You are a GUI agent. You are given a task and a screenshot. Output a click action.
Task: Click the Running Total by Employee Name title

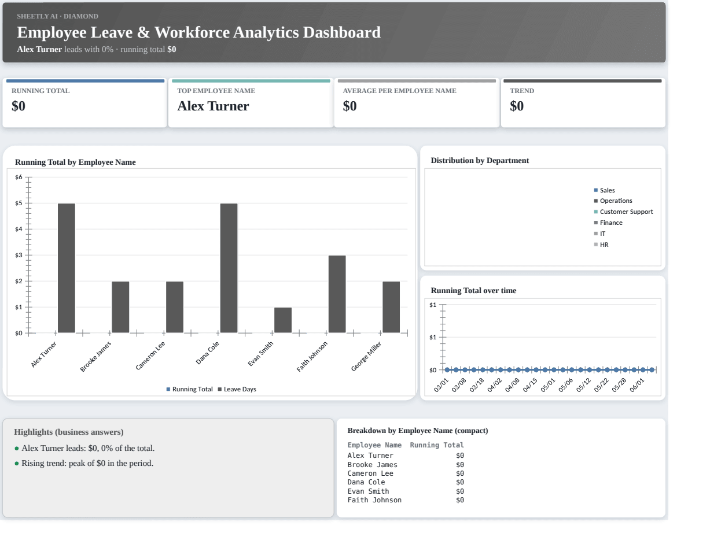75,162
